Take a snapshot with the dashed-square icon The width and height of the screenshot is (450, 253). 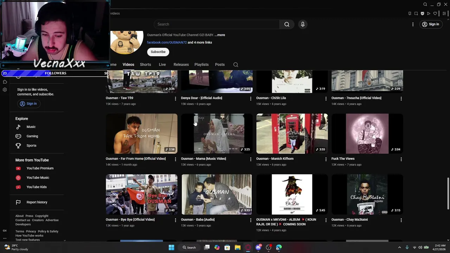416,13
